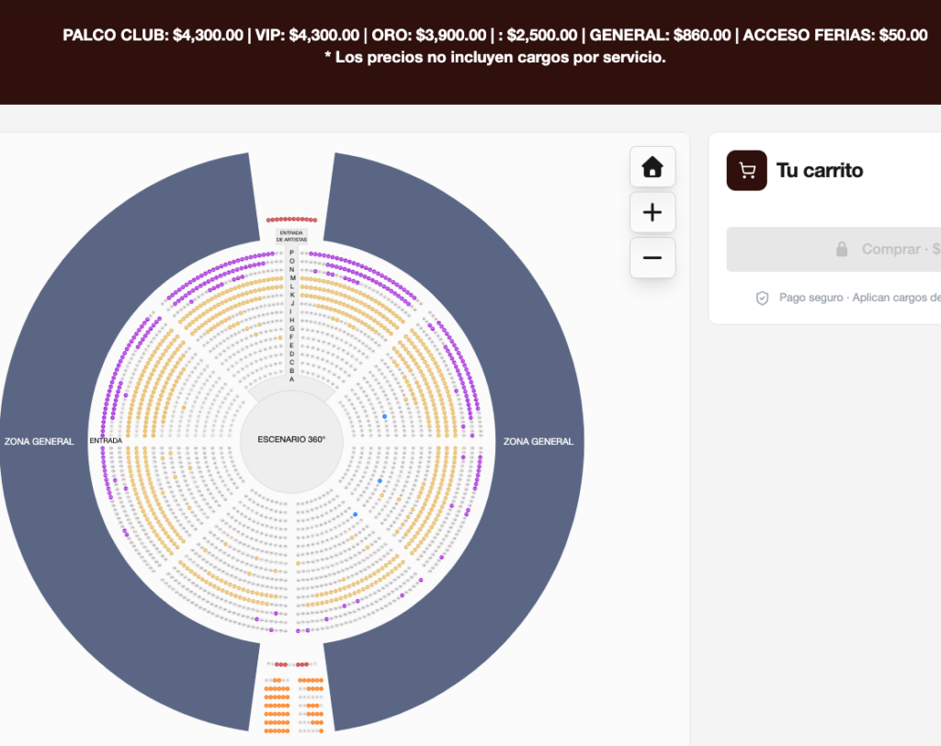Click the ENTRADA label on the seat map
The height and width of the screenshot is (746, 941).
pyautogui.click(x=106, y=440)
